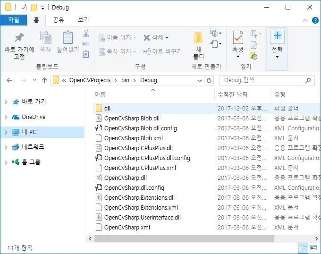Click the Back navigation arrow

point(10,80)
